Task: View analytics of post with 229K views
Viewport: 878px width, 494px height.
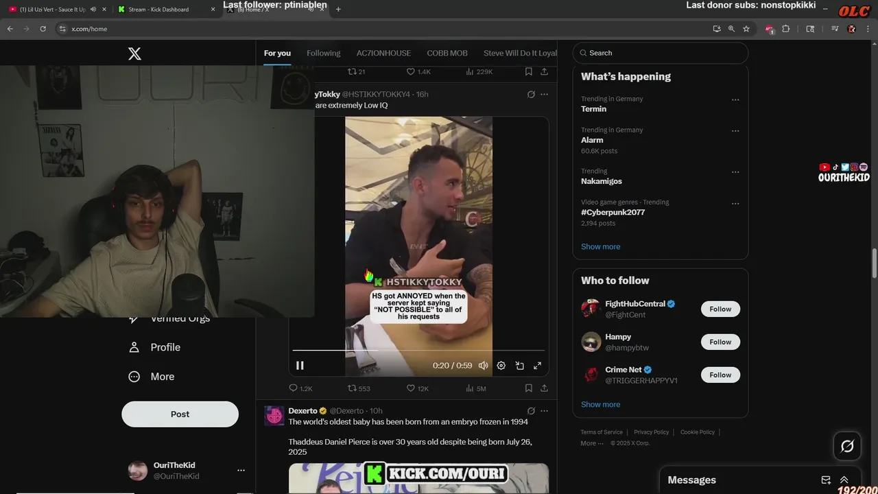Action: (479, 71)
